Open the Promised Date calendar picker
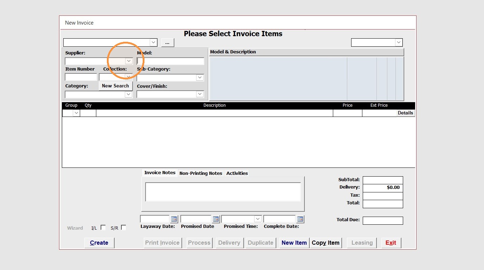The image size is (484, 270). (x=216, y=219)
